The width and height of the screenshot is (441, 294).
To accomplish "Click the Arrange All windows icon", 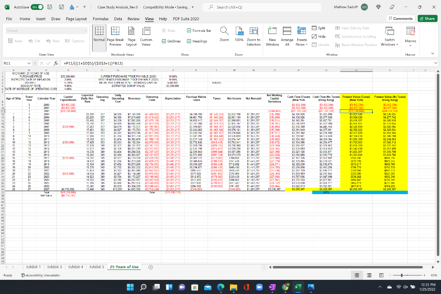I will click(286, 36).
